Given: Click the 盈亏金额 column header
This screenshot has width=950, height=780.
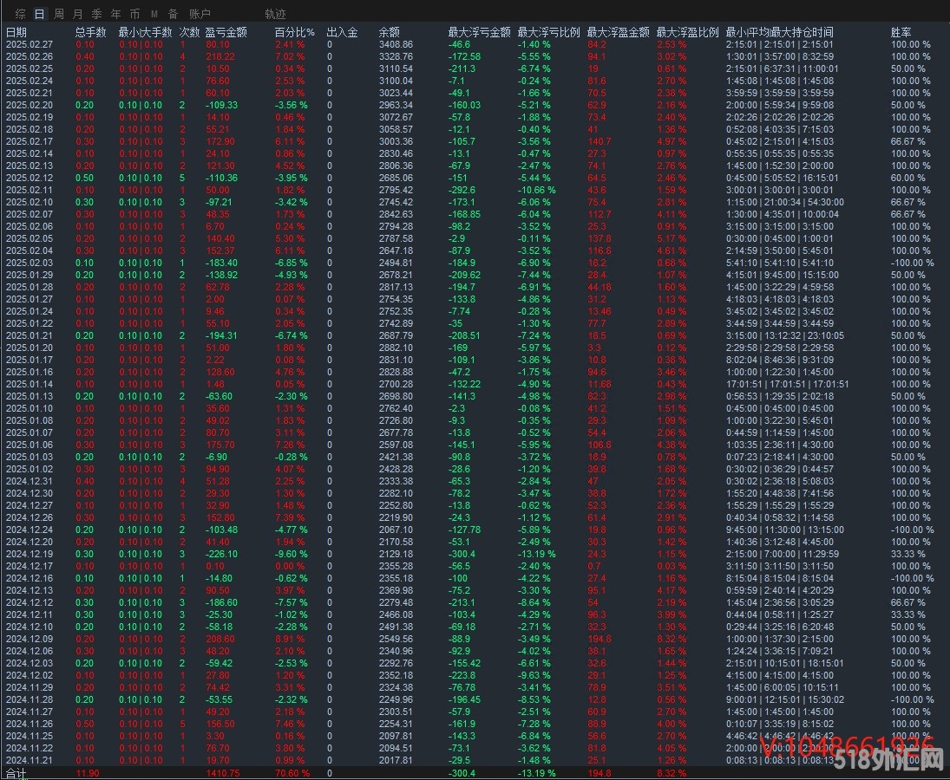Looking at the screenshot, I should coord(226,32).
